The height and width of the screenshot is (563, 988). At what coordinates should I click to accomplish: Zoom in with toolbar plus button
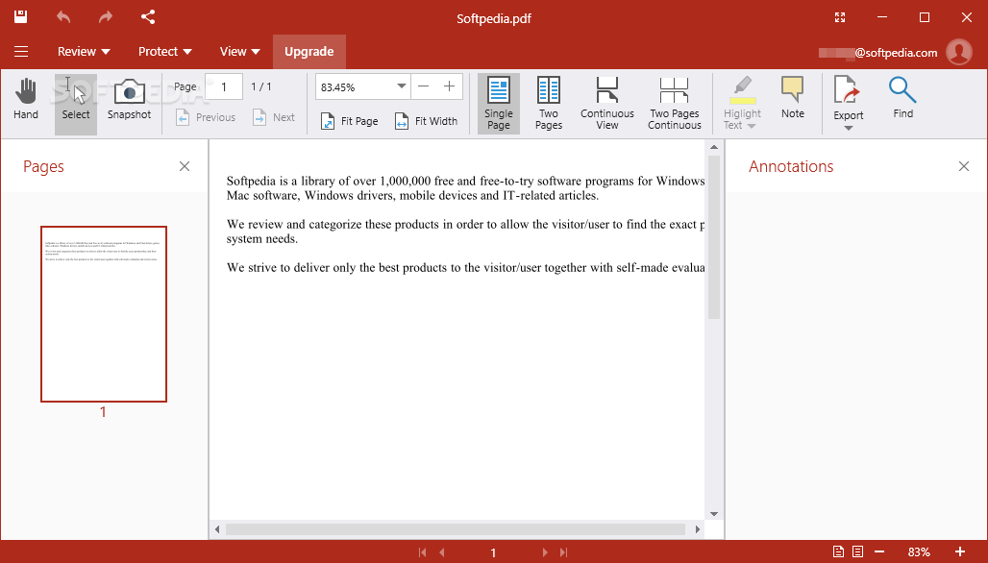(449, 86)
